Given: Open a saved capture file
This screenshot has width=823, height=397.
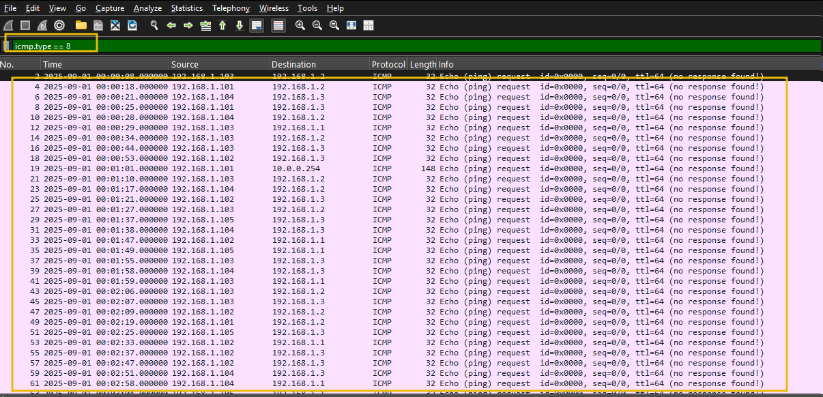Looking at the screenshot, I should [x=80, y=25].
